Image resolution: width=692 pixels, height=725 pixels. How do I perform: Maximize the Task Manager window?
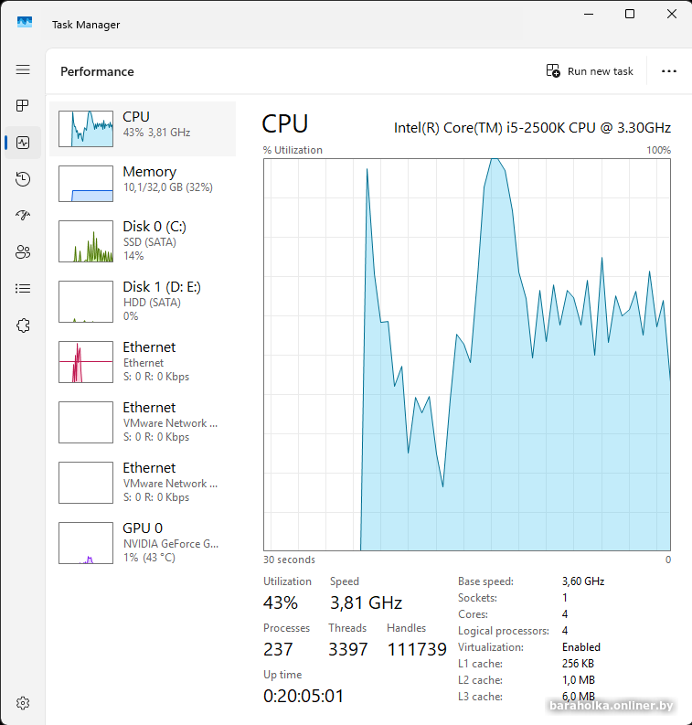(x=630, y=14)
